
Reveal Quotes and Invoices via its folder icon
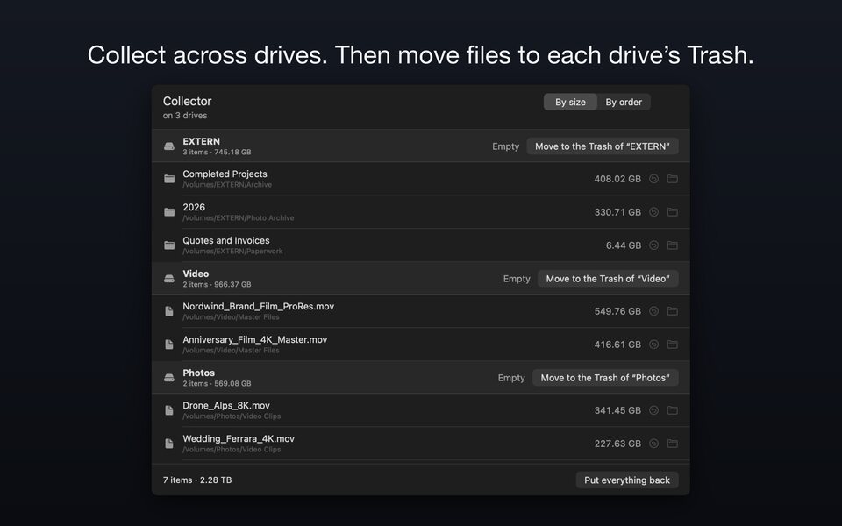[673, 245]
